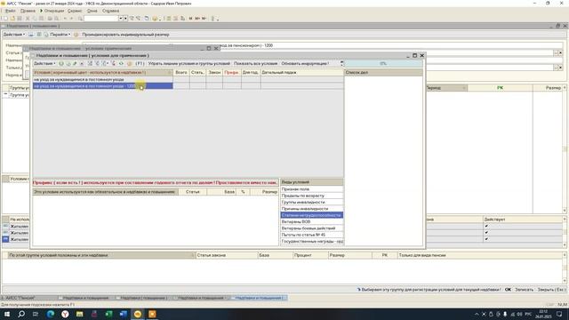Open the Правка menu
569x320 pixels.
(28, 11)
